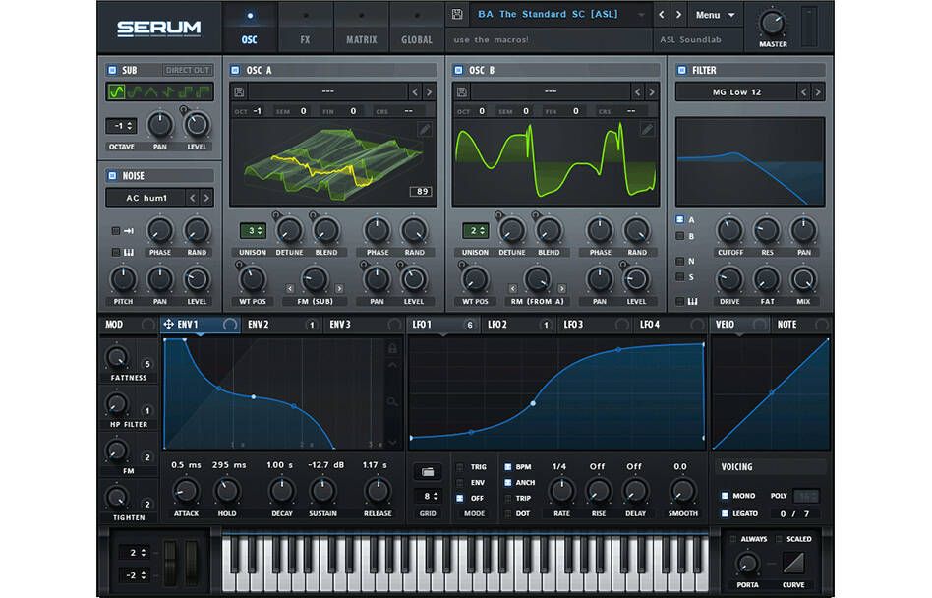Click the envelope ATTACK knob
This screenshot has width=932, height=598.
coord(186,491)
